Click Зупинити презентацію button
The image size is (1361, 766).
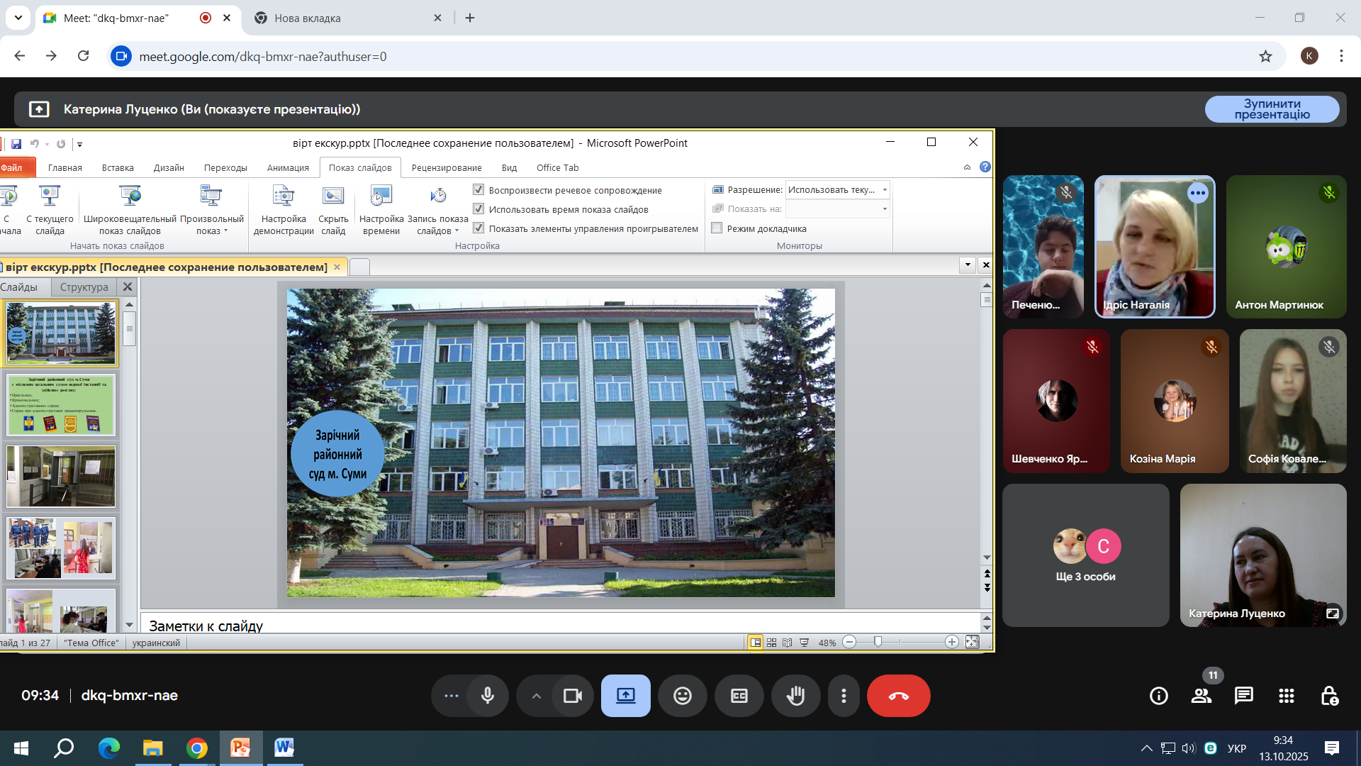[1272, 109]
